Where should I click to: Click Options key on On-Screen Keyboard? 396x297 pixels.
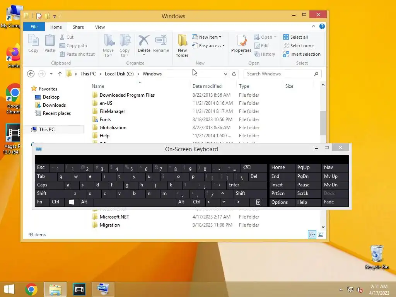pos(282,202)
